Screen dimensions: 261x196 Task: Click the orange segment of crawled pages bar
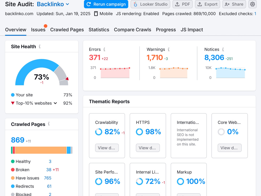(41, 150)
